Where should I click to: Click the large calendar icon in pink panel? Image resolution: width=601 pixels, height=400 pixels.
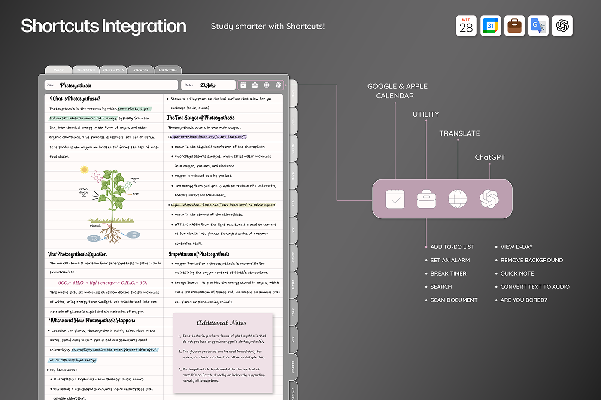point(395,199)
